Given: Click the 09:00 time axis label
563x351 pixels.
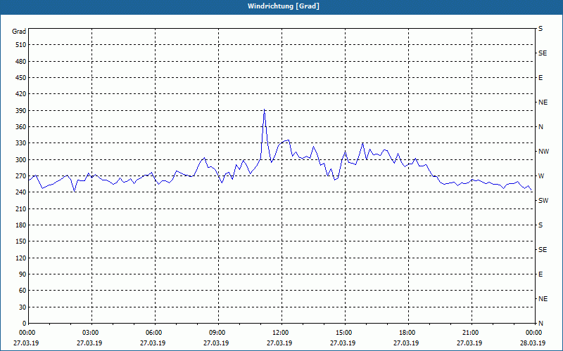Looking at the screenshot, I should [218, 333].
